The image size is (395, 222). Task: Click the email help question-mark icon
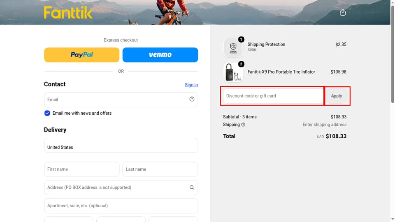click(x=192, y=99)
